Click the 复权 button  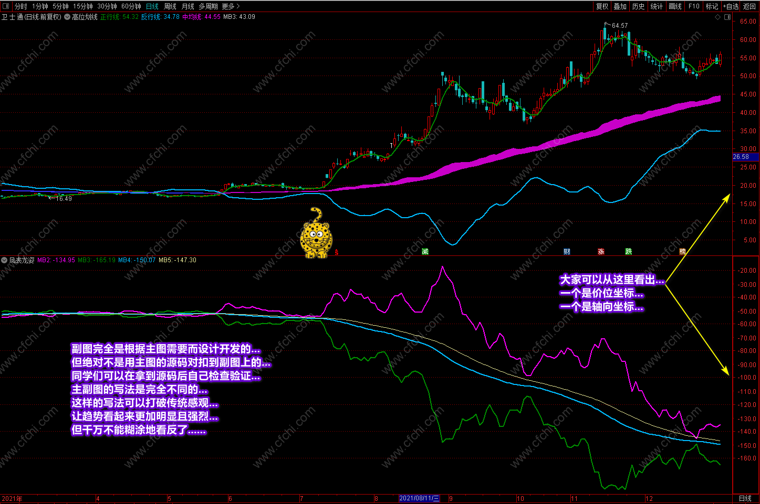tap(602, 6)
